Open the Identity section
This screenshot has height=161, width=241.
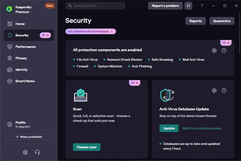(29, 70)
